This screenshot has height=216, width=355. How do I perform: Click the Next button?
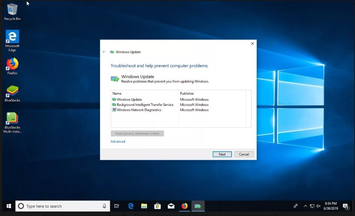[x=222, y=154]
